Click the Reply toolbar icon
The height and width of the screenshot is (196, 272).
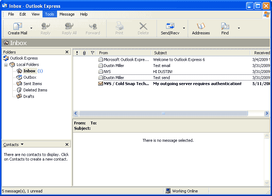point(45,26)
